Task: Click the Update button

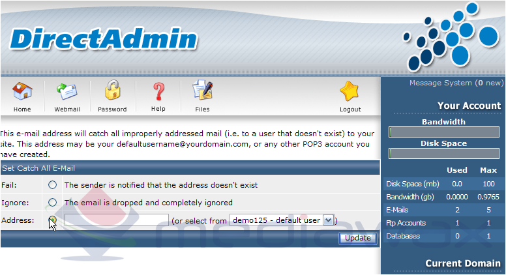Action: click(x=358, y=239)
